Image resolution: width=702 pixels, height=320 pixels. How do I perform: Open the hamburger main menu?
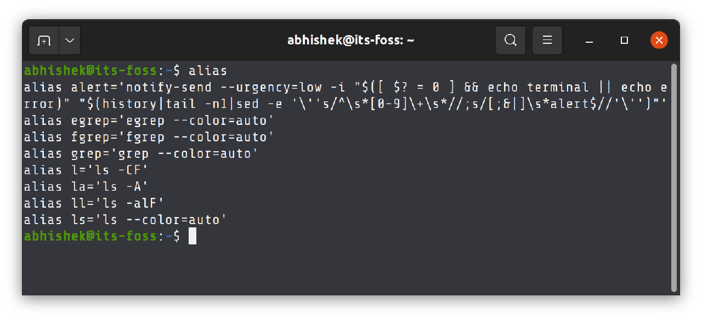click(x=547, y=41)
